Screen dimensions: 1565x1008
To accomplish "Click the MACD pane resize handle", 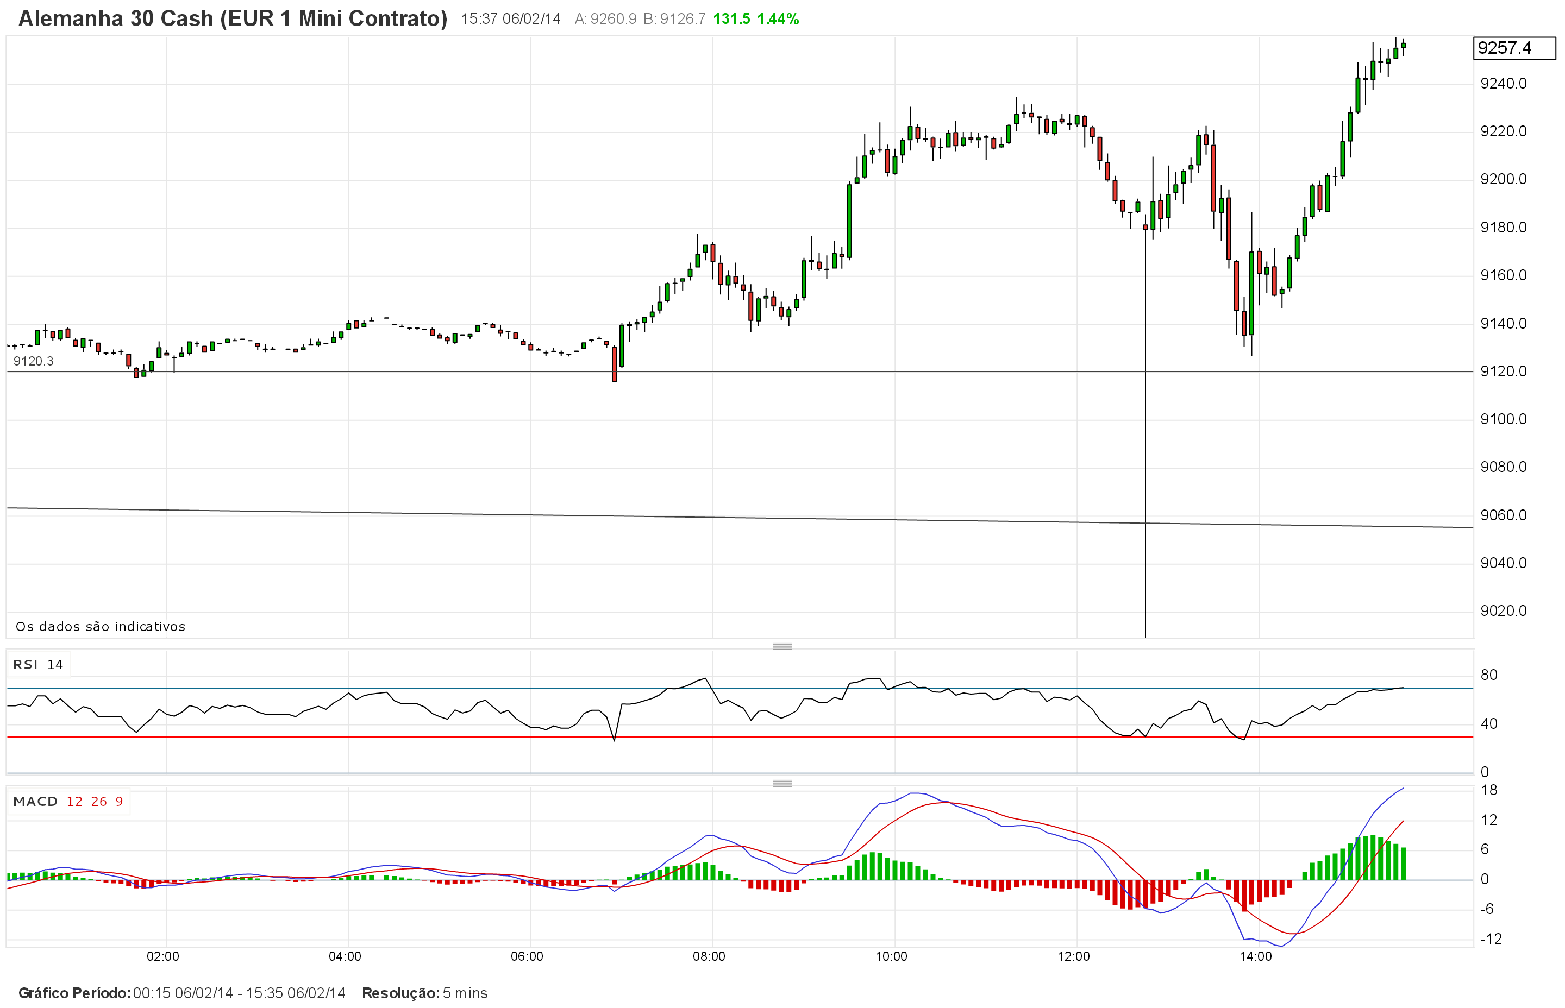I will 782,784.
